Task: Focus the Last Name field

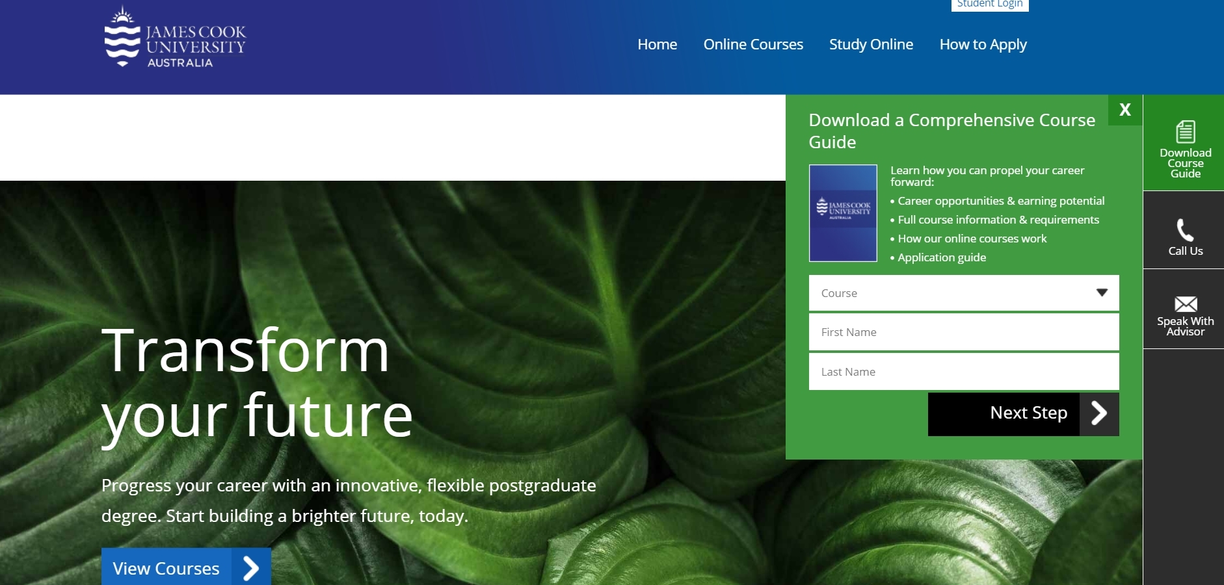Action: 964,372
